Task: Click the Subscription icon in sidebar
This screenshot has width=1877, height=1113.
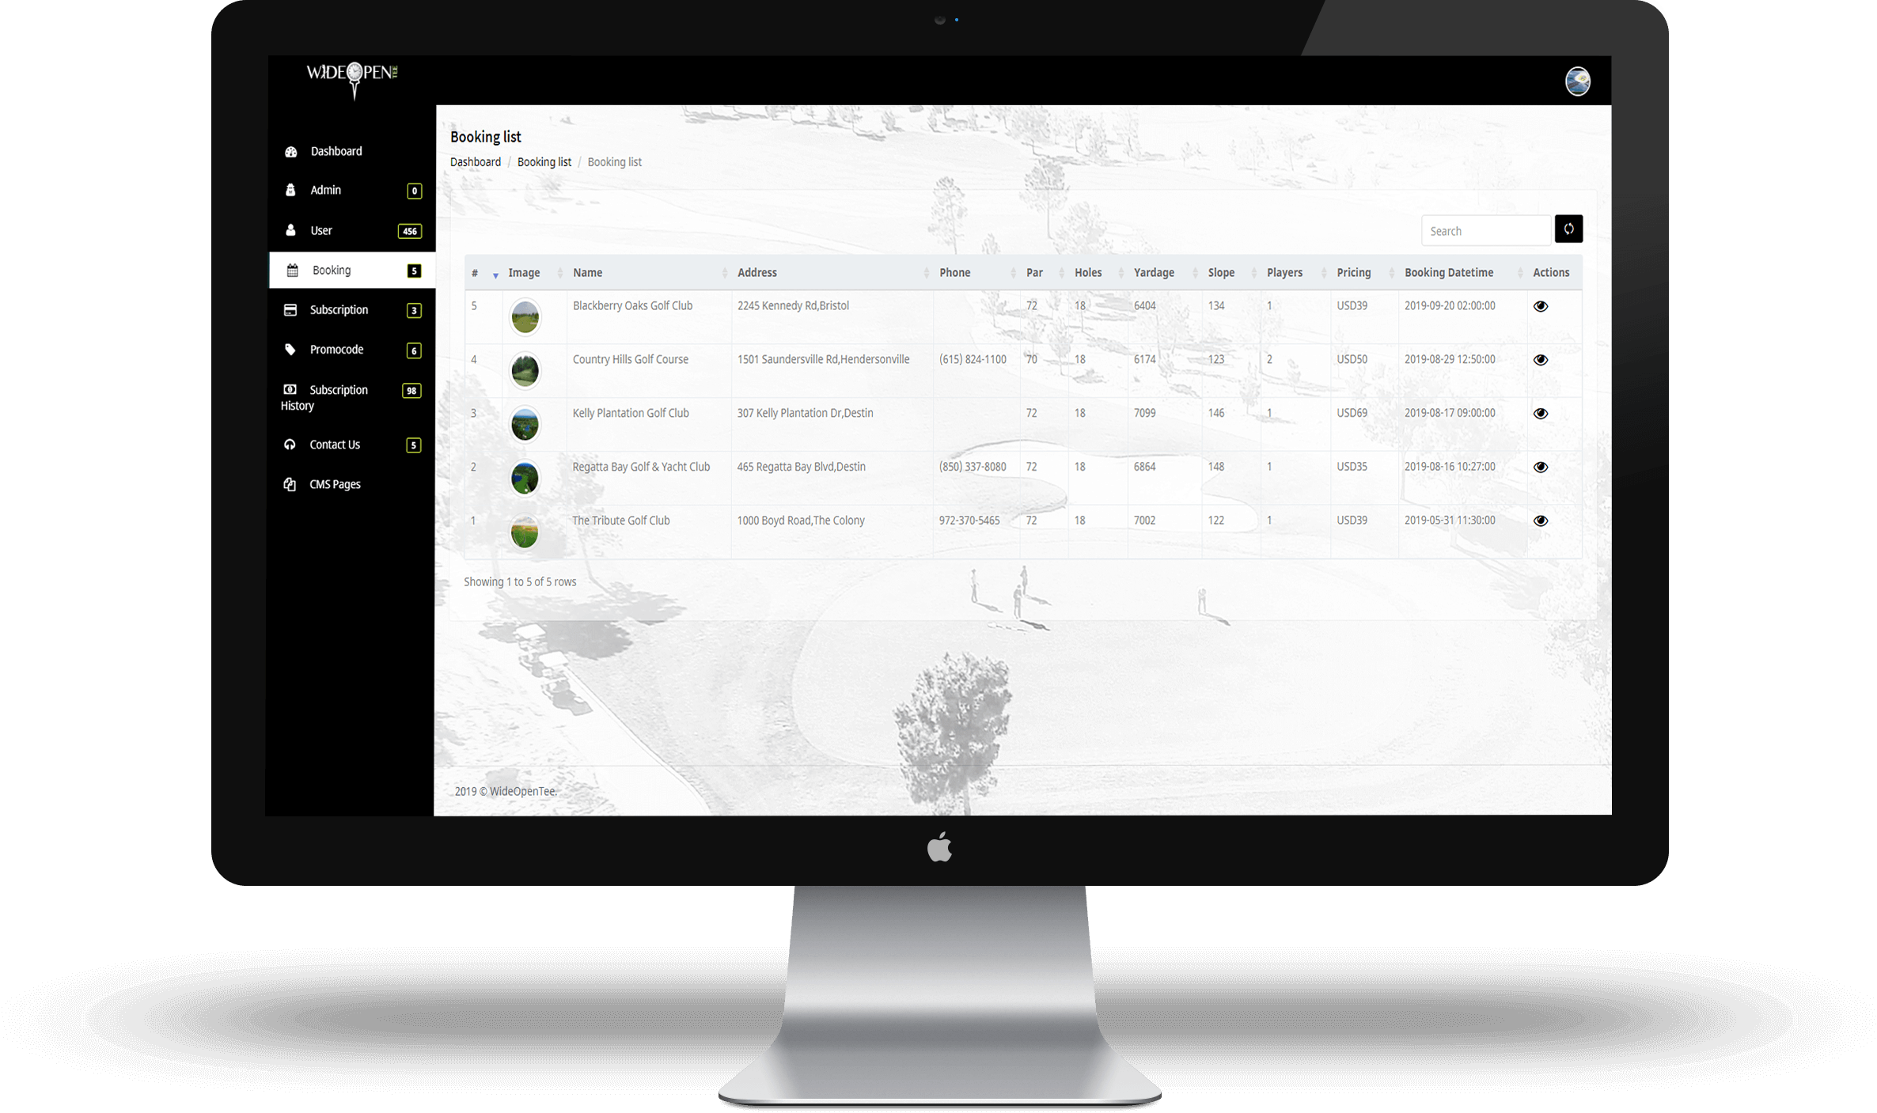Action: click(x=290, y=310)
